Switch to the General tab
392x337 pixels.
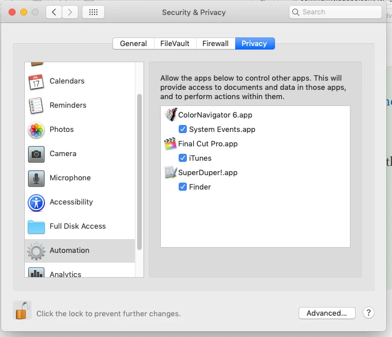(x=133, y=43)
